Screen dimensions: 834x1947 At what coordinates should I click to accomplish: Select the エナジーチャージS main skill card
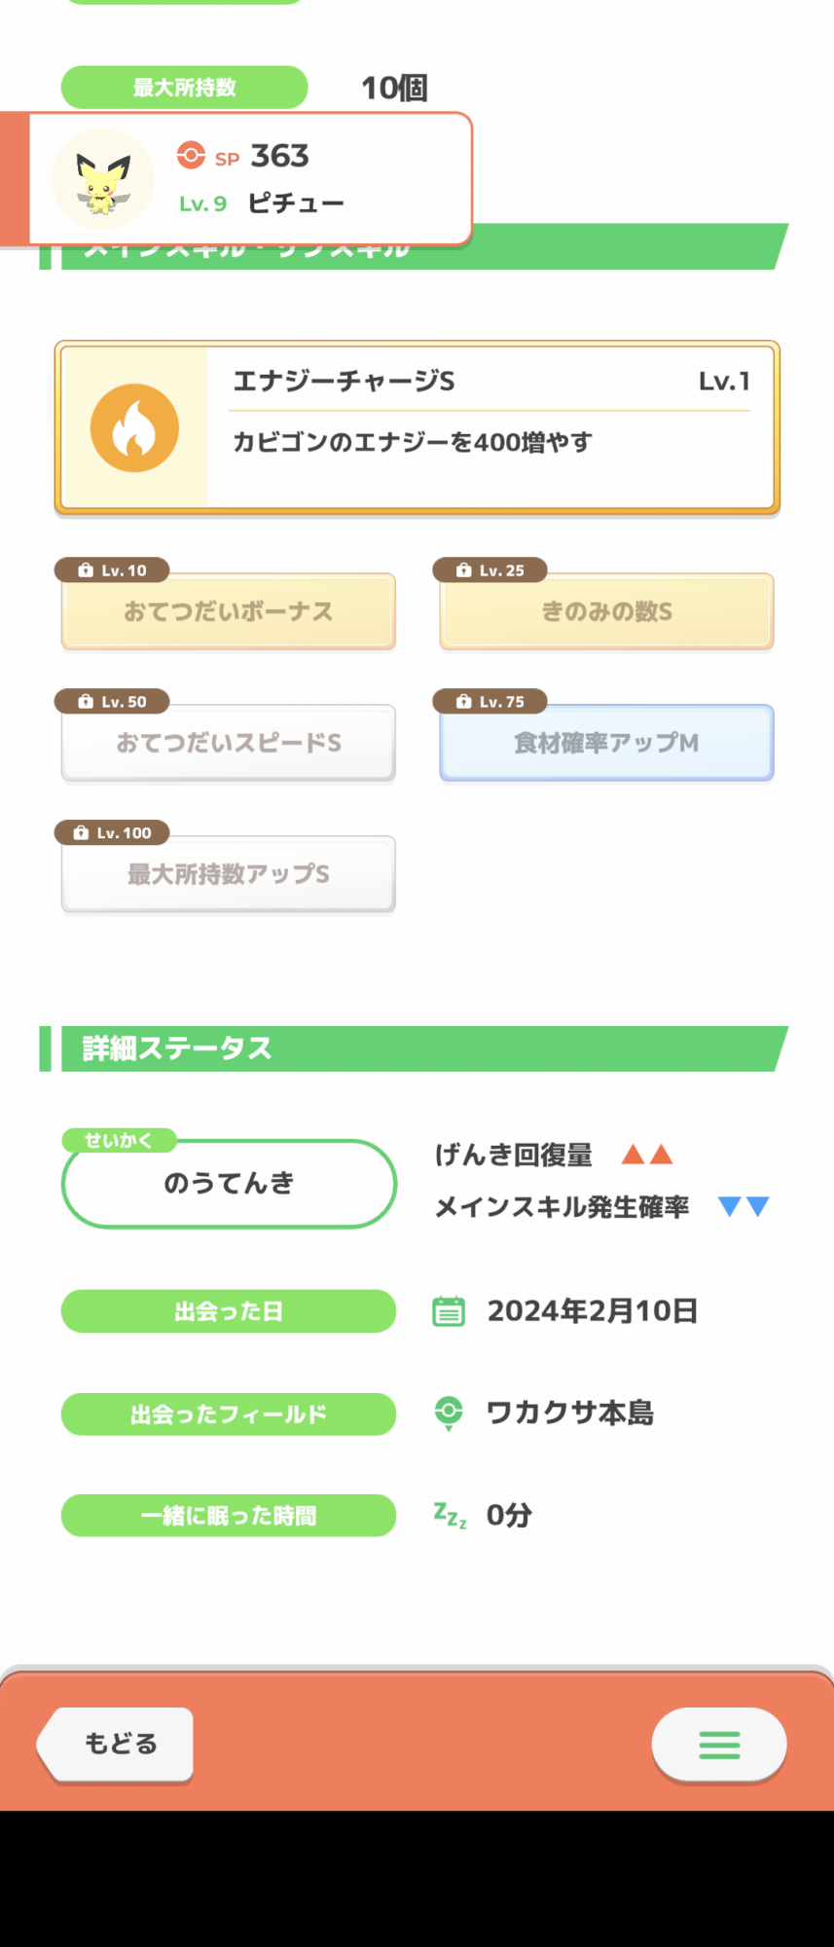(417, 428)
